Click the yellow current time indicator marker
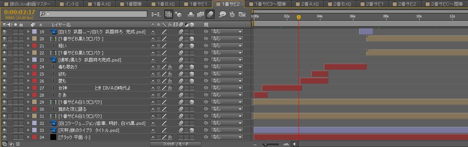Viewport: 468px width, 147px height. pyautogui.click(x=299, y=17)
